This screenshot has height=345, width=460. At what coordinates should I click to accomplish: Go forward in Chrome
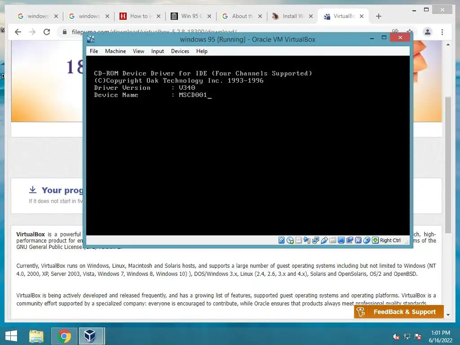(x=32, y=32)
